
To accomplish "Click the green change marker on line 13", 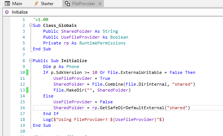I will 27,90.
